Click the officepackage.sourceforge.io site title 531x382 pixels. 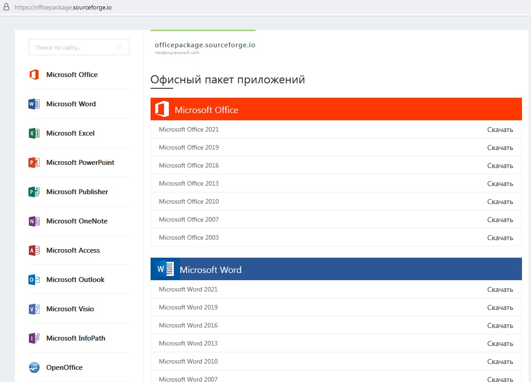(x=205, y=45)
